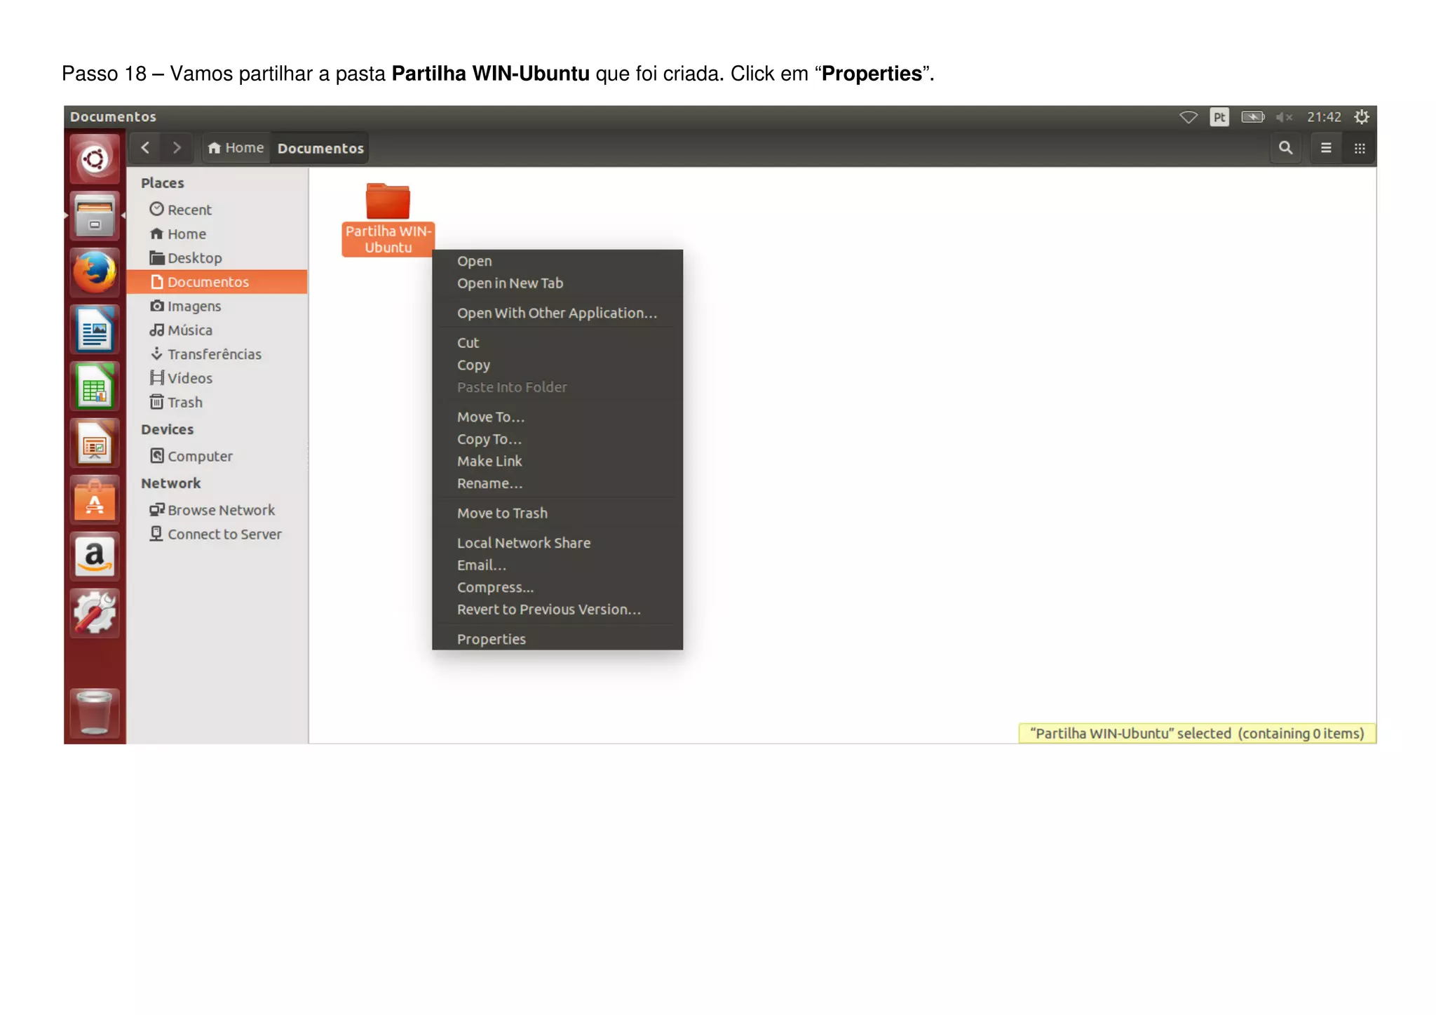Launch Firefox from the dock
The height and width of the screenshot is (1015, 1436).
(x=95, y=273)
